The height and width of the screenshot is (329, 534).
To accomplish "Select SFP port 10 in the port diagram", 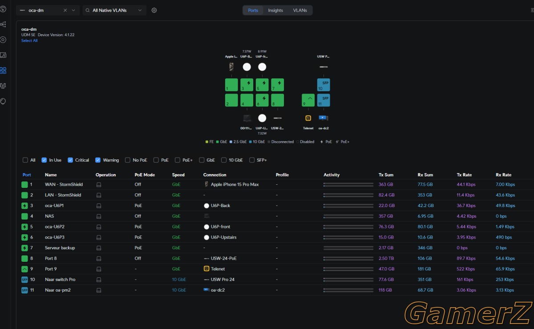I will 324,85.
